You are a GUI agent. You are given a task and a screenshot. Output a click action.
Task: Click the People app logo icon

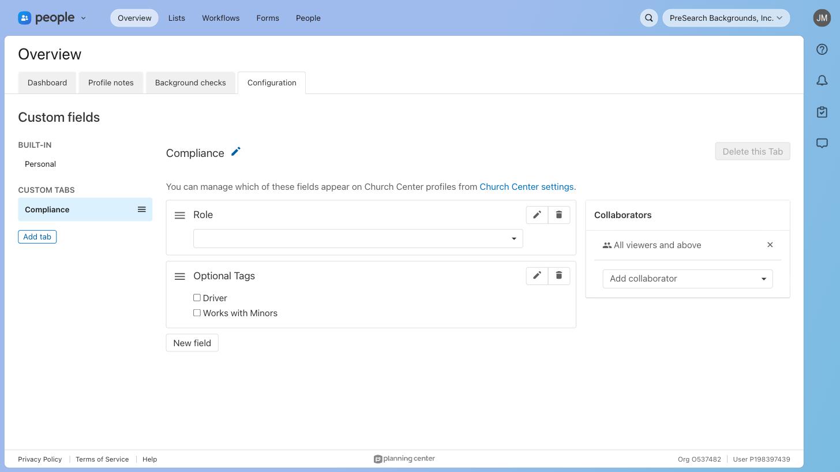coord(24,18)
